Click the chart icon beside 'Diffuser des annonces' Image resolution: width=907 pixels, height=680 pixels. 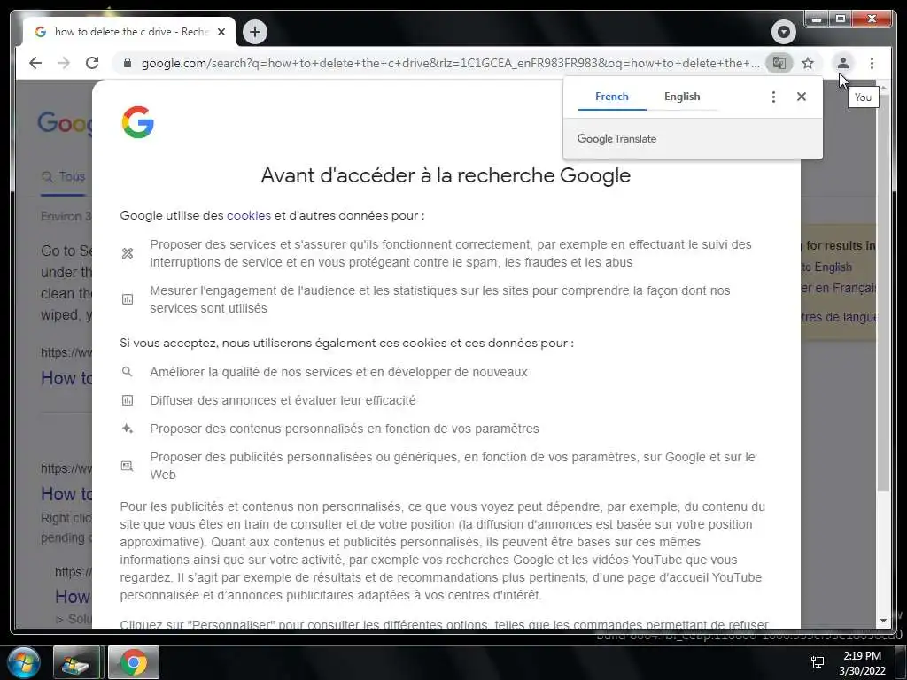pos(128,400)
